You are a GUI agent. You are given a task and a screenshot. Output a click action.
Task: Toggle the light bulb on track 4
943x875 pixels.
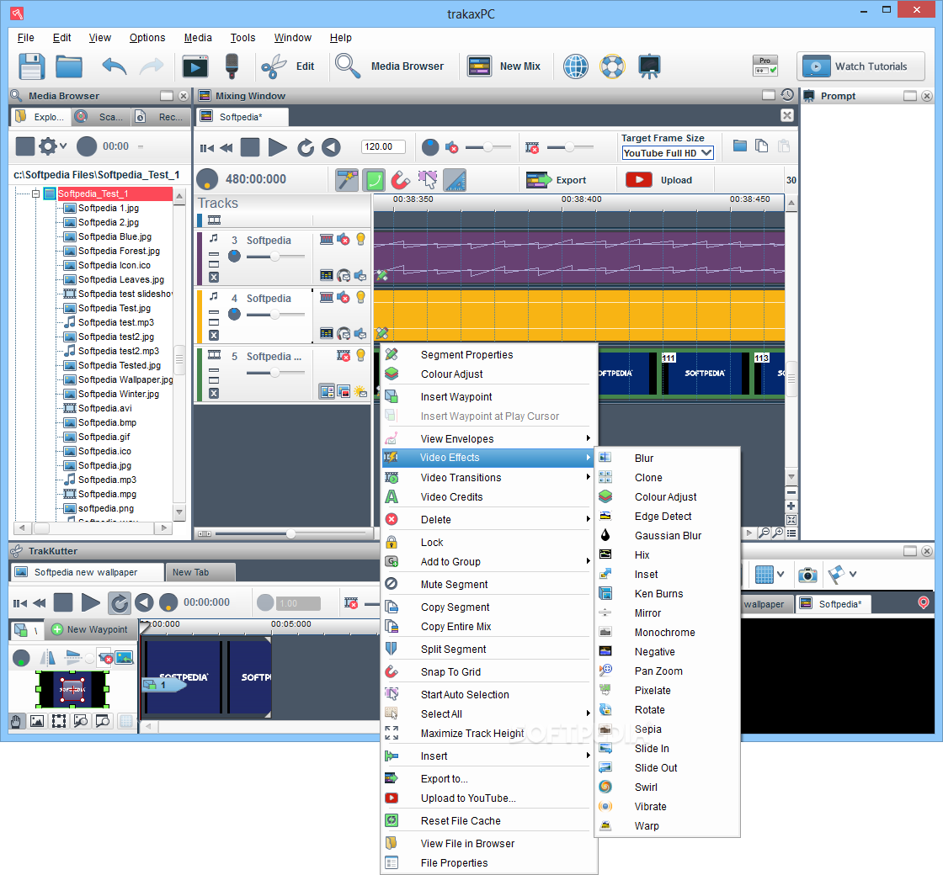[x=361, y=297]
